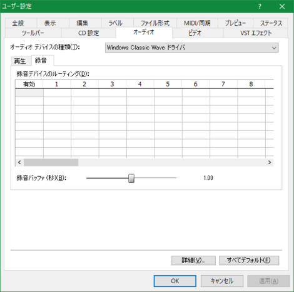
Task: Click the help question mark icon
Action: (260, 6)
